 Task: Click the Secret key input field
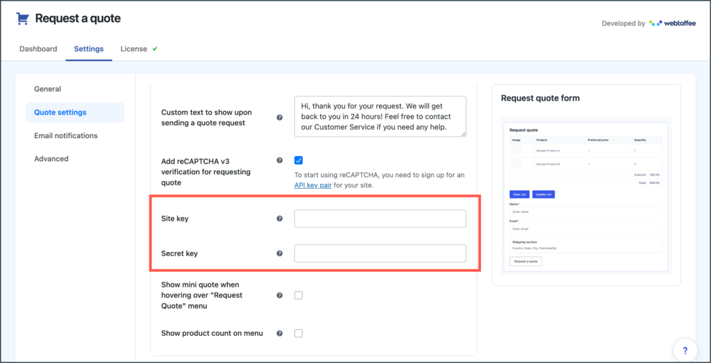click(x=380, y=253)
